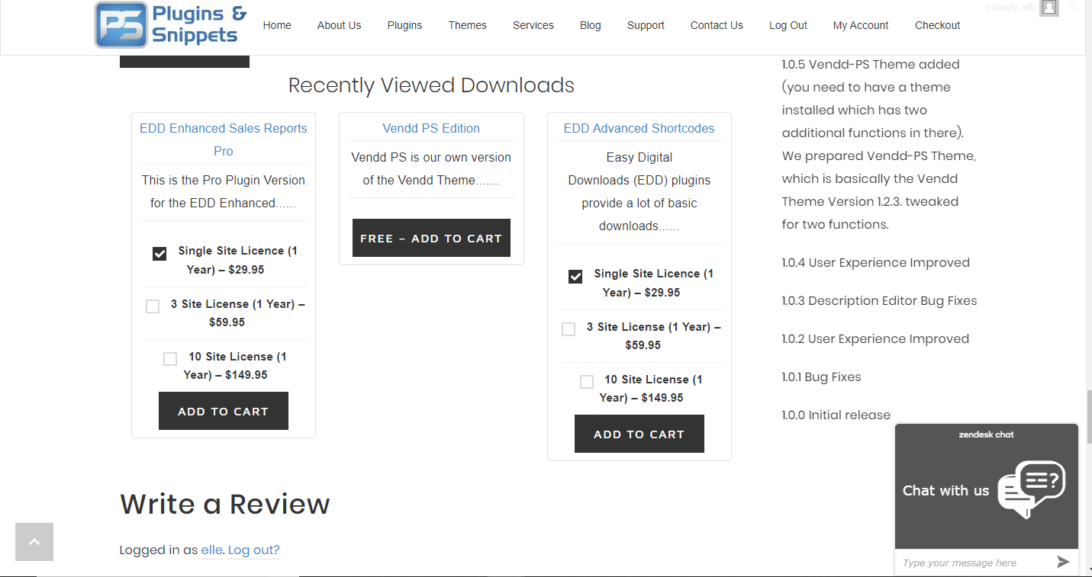Check 10 Site License for EDD Advanced Shortcodes
Viewport: 1092px width, 577px height.
coord(587,382)
